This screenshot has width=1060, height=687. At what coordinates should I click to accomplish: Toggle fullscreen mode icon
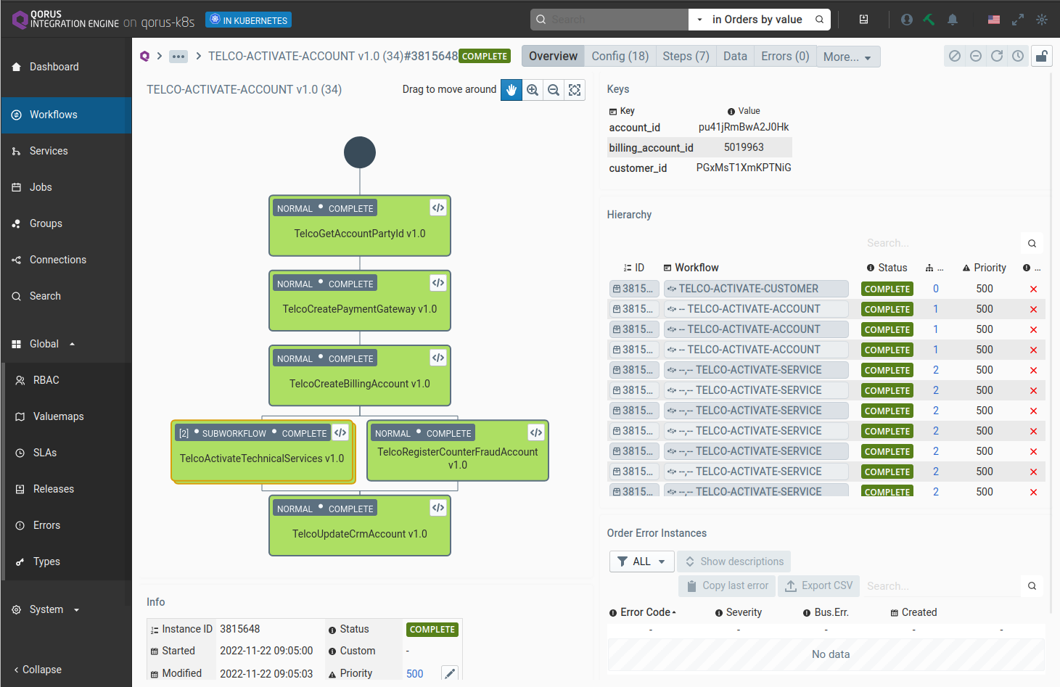tap(1018, 20)
